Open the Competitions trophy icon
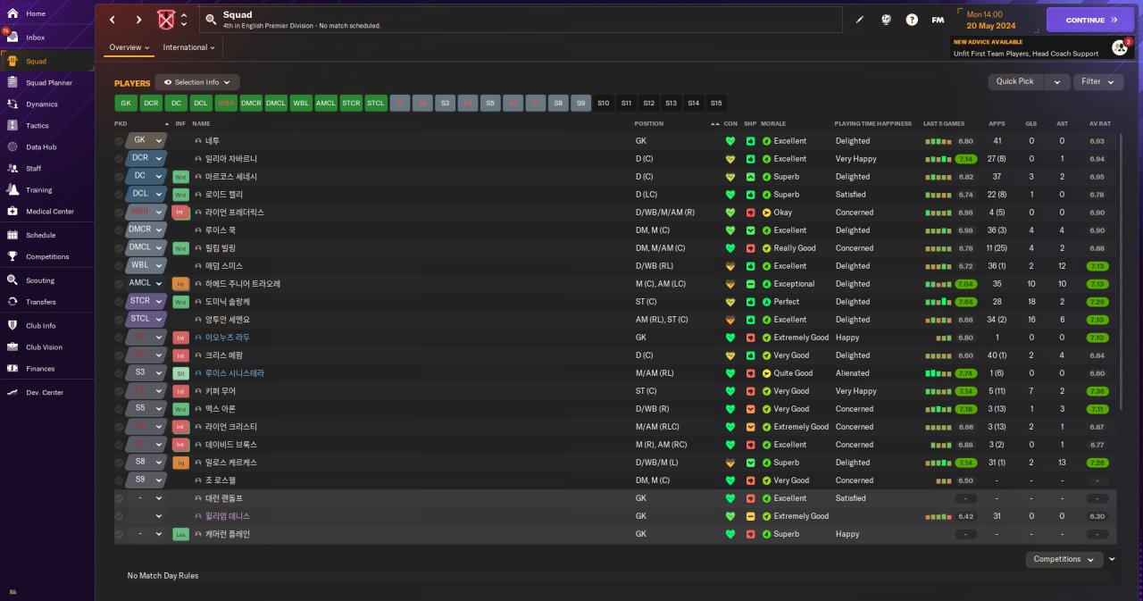The height and width of the screenshot is (601, 1143). 13,256
